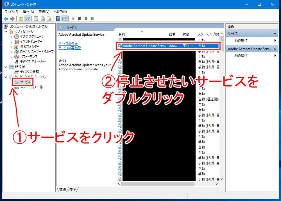Open デバイス マネージャー in the tree
Screen dimensions: 281x201
tap(33, 62)
